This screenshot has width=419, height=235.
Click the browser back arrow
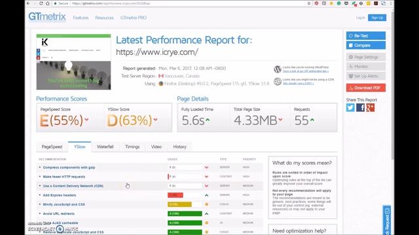pyautogui.click(x=29, y=3)
